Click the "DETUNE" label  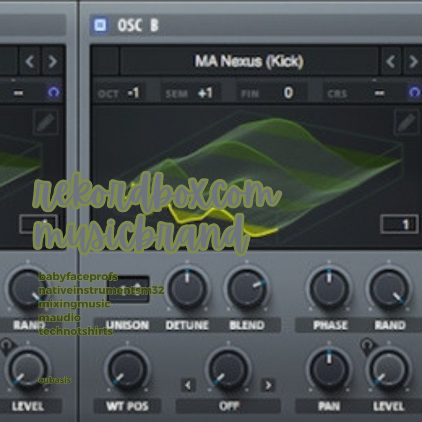tap(188, 325)
